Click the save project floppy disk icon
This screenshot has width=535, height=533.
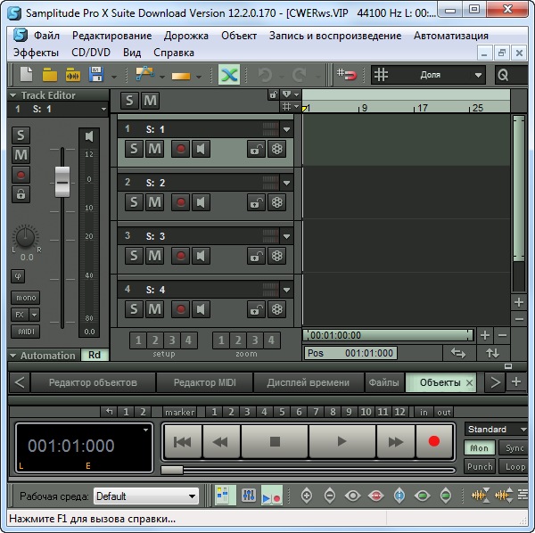[95, 75]
